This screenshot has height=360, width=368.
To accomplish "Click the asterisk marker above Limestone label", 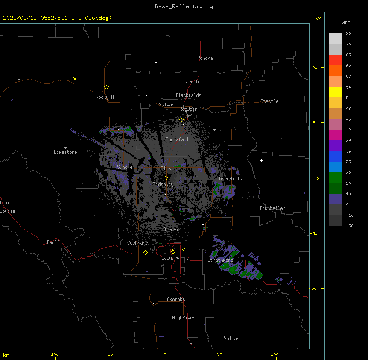I will [x=65, y=148].
